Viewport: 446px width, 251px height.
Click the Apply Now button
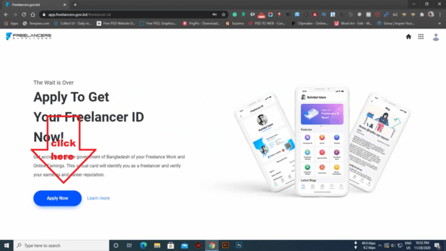coord(57,198)
